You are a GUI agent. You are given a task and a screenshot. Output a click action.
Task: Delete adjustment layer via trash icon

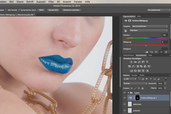(166, 52)
